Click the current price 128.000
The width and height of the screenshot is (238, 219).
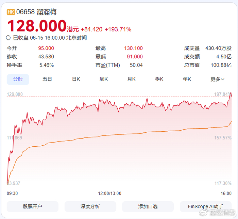37,26
